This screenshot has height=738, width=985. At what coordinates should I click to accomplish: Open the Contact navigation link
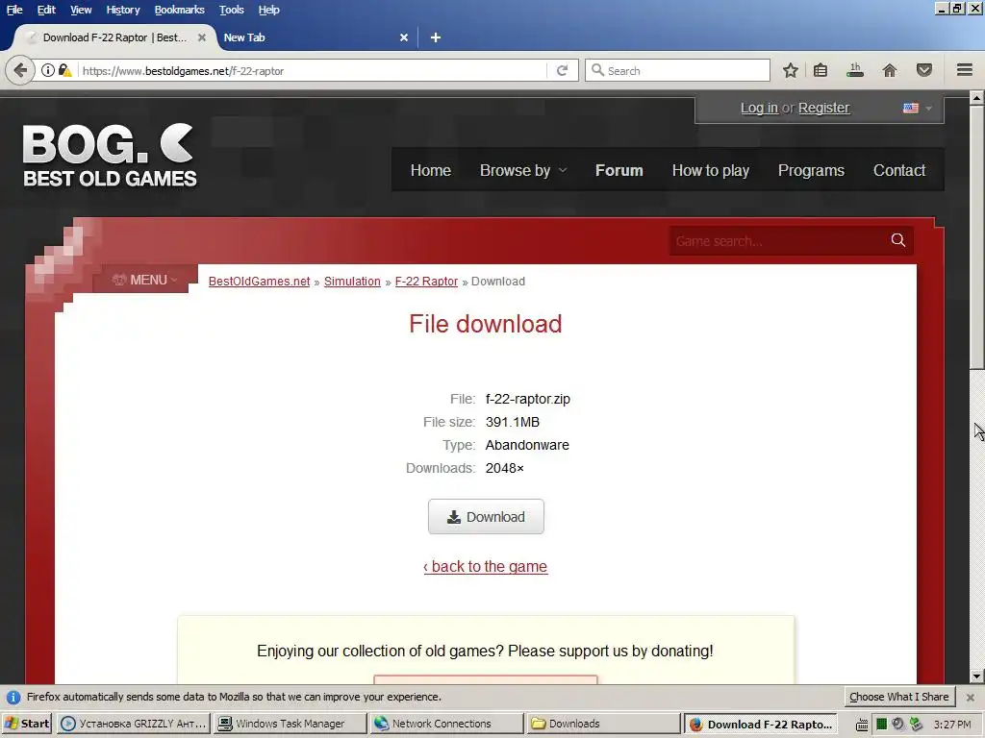pos(899,171)
